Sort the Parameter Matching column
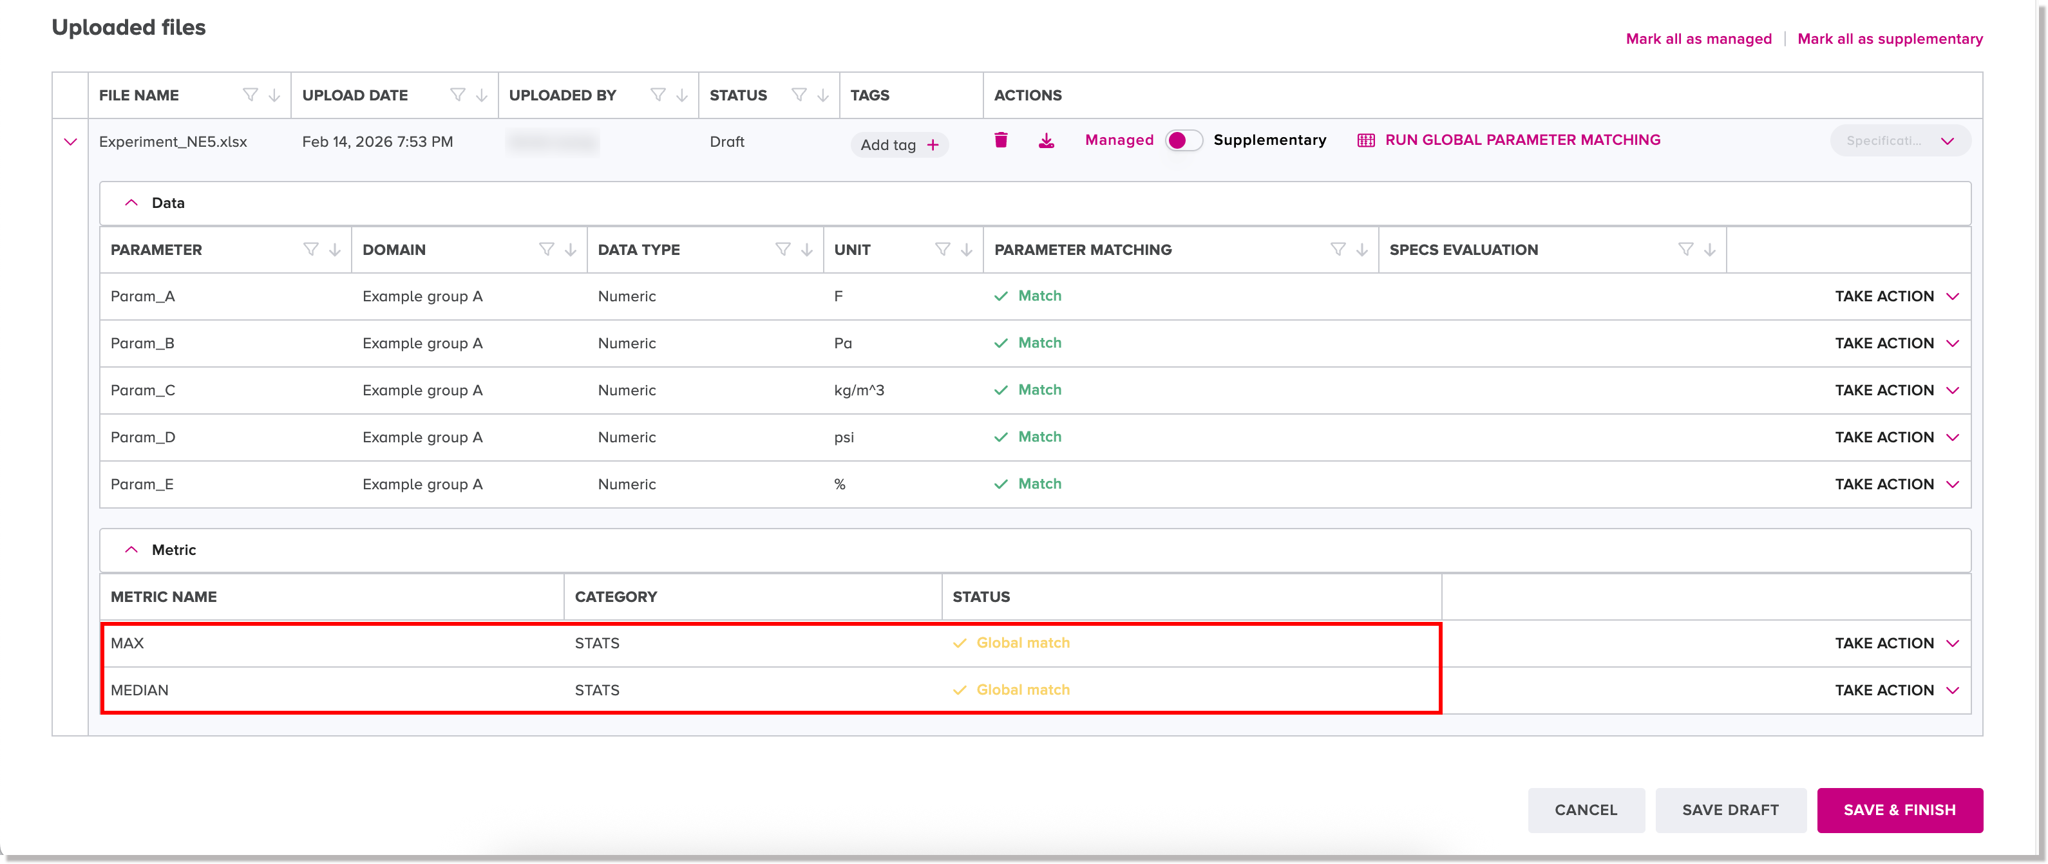 pos(1362,250)
